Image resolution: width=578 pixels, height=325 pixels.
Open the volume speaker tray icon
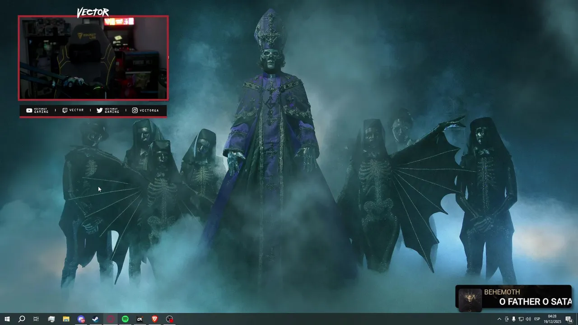[528, 319]
